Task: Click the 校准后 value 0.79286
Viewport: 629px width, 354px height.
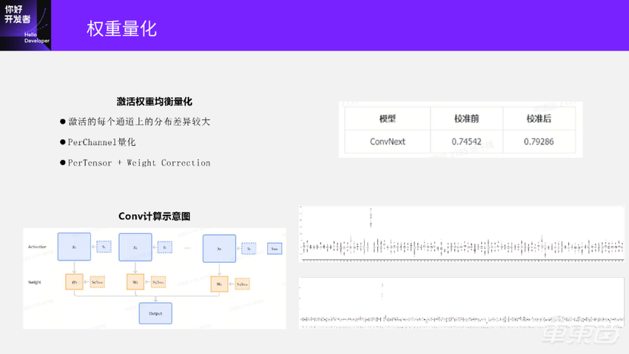Action: tap(539, 141)
